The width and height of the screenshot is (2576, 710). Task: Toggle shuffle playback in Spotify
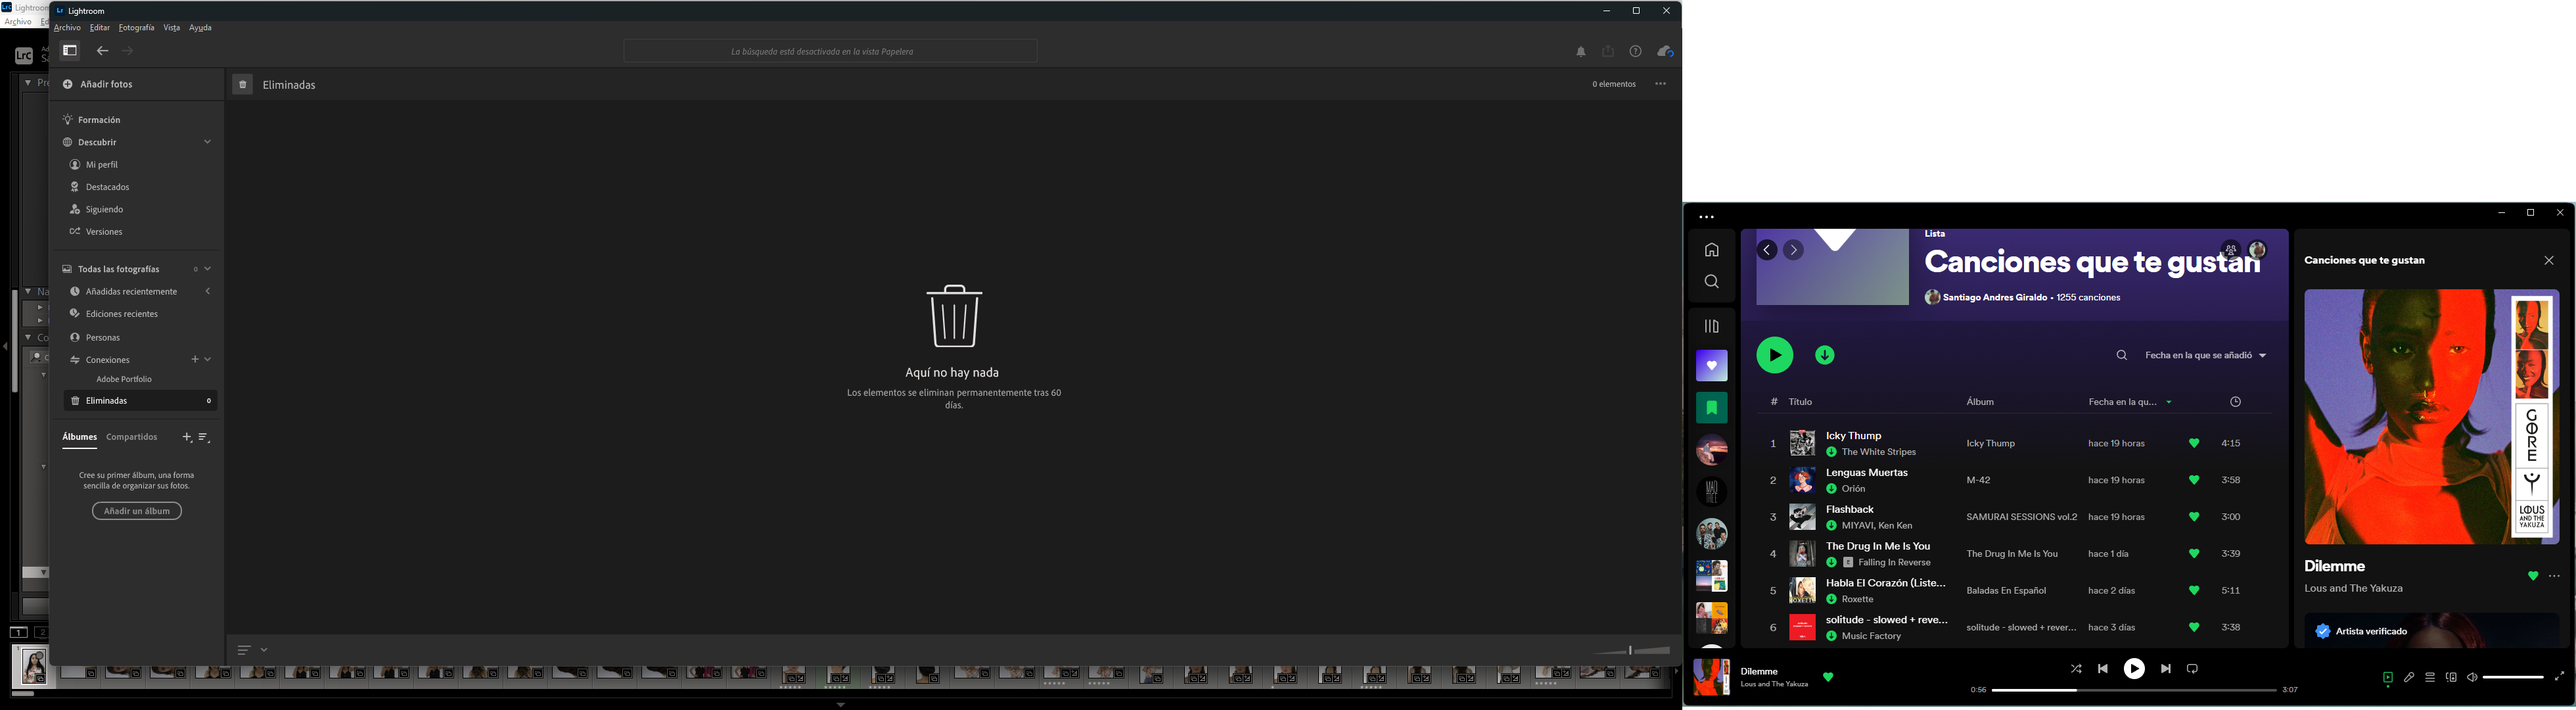click(2076, 668)
